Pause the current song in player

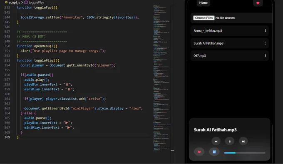pos(230,142)
